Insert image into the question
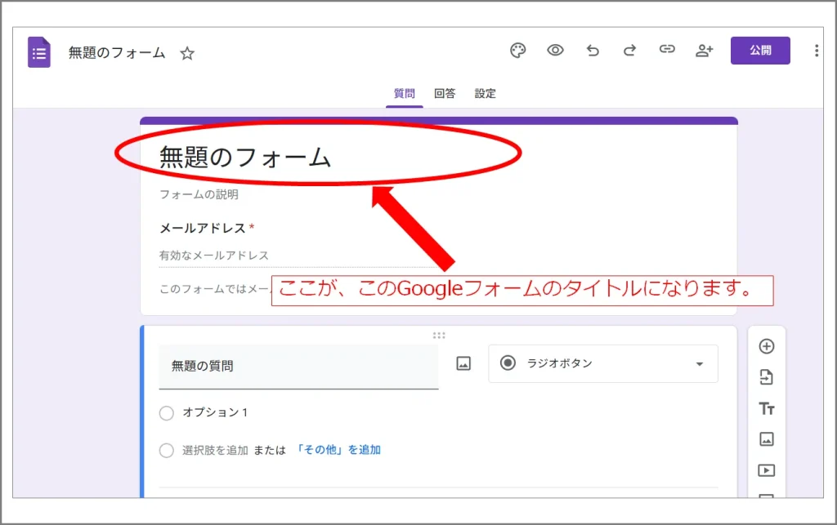Viewport: 837px width, 525px height. pyautogui.click(x=463, y=364)
